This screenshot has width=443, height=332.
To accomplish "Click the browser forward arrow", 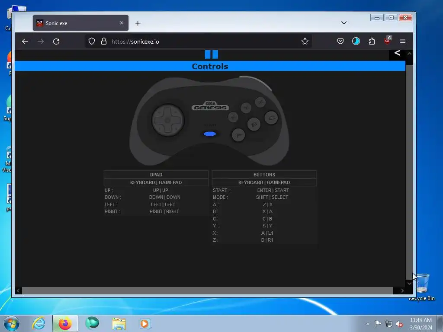I will 41,41.
